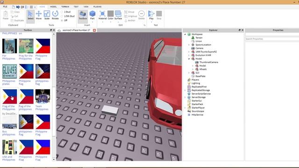Click the Paste clipboard icon
299x168 pixels.
coord(6,15)
